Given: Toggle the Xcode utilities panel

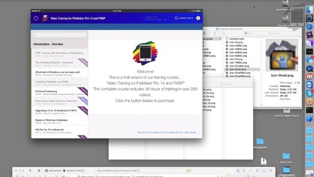Looking at the screenshot, I should point(270,171).
